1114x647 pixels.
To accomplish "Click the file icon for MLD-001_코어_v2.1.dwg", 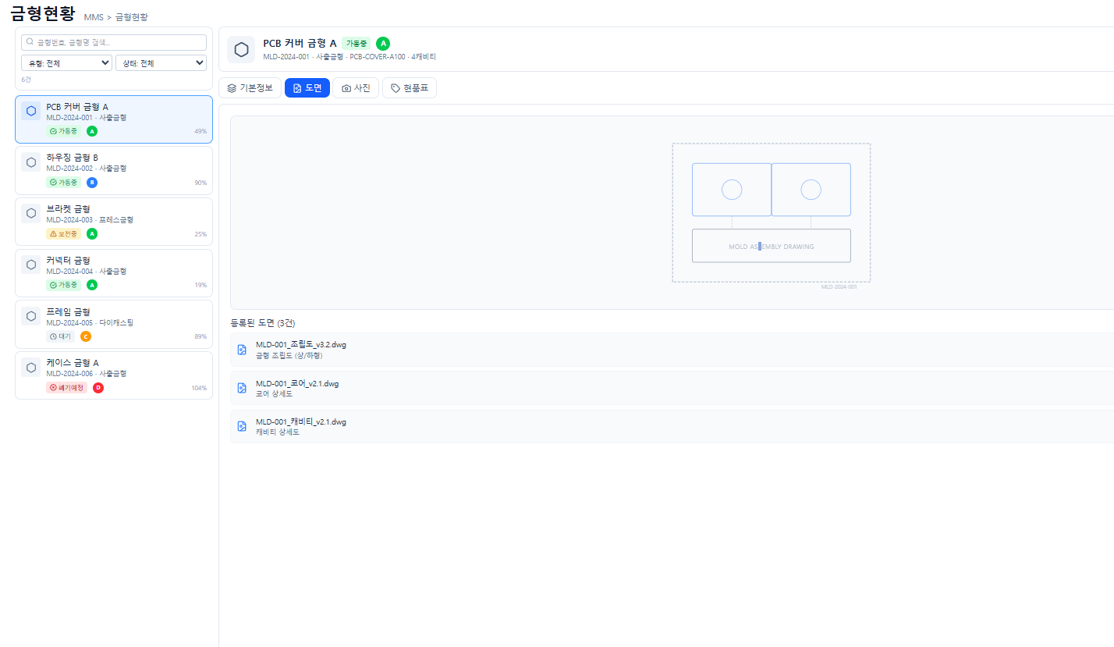I will coord(242,388).
